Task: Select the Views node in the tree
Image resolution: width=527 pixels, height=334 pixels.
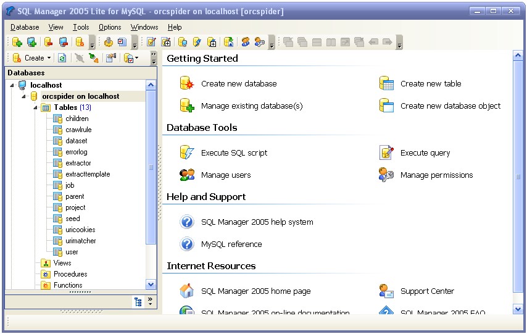Action: click(x=62, y=263)
